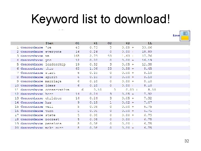The height and width of the screenshot is (151, 201).
Task: Click %2 value 0.58 in this row
Action: 126,69
